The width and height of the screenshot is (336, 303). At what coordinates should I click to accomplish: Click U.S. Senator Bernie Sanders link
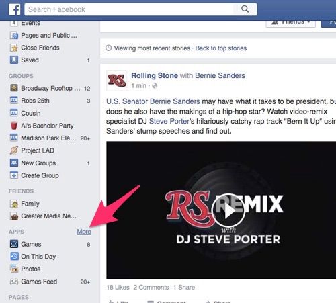click(x=153, y=101)
